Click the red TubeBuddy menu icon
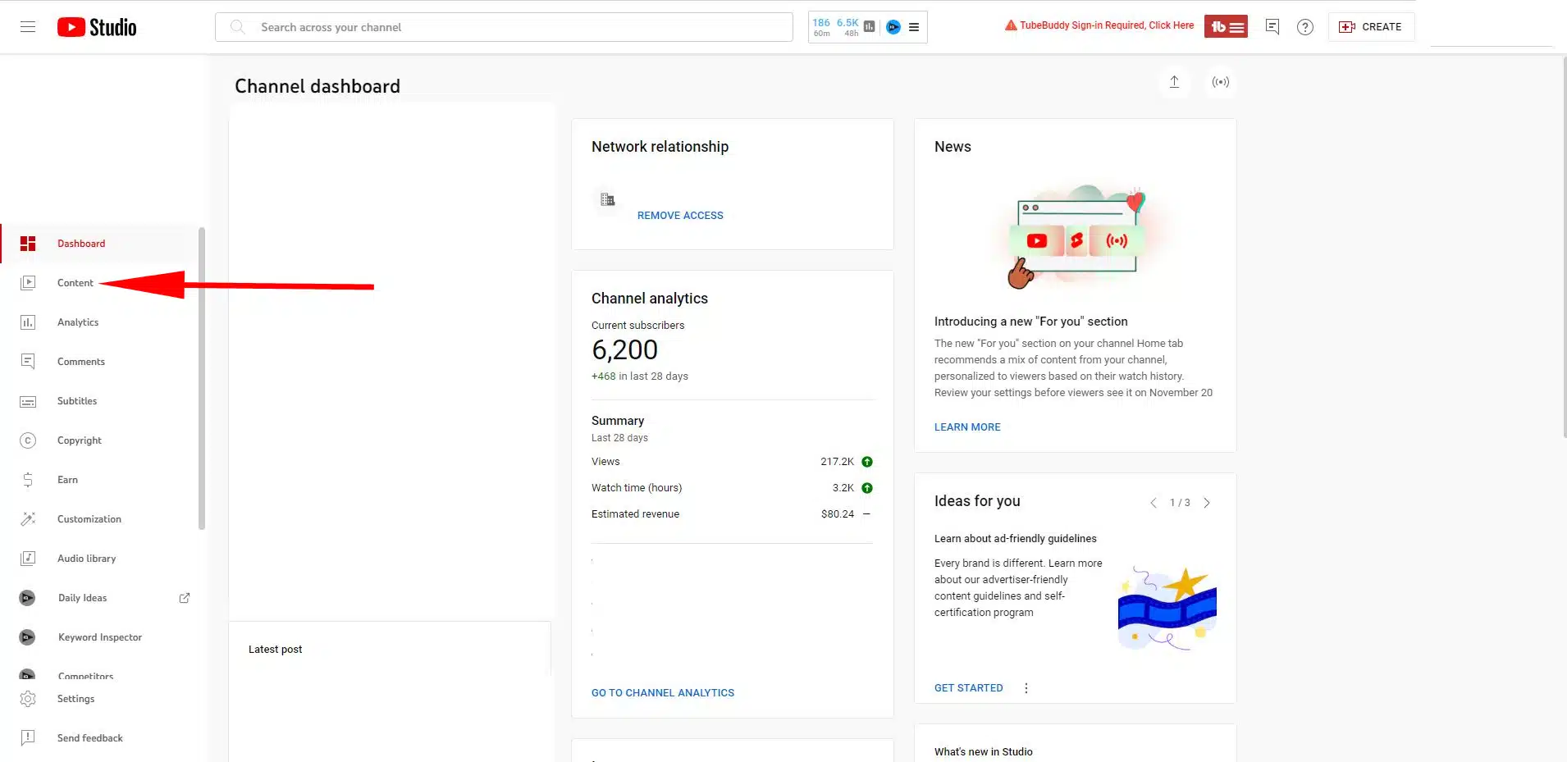Image resolution: width=1567 pixels, height=762 pixels. coord(1226,27)
